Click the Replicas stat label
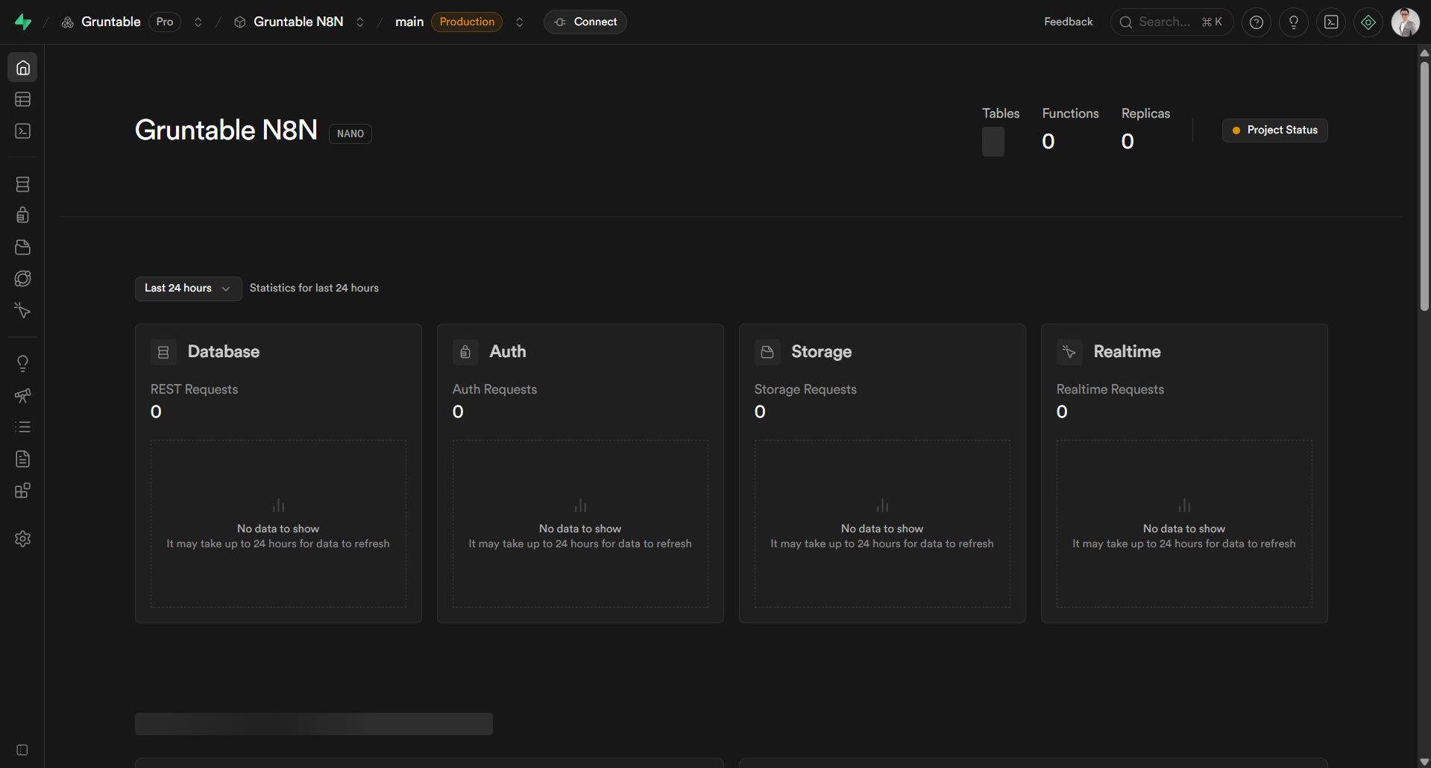Screen dimensions: 1431x768 [1145, 113]
